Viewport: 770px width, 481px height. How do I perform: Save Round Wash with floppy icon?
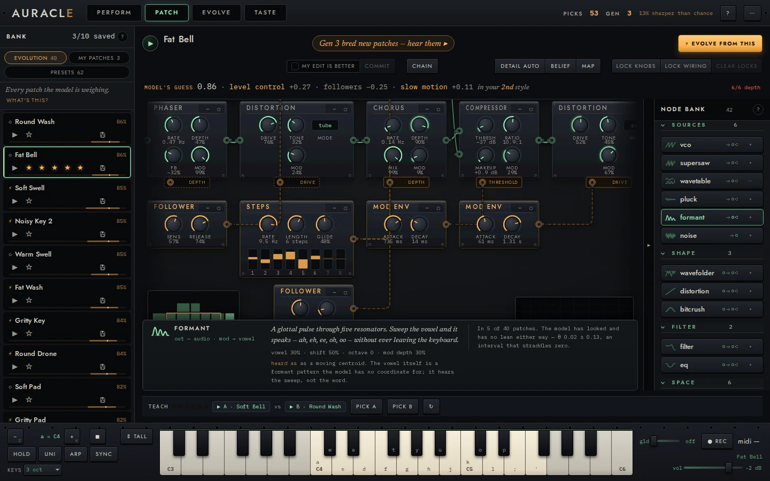pos(103,135)
